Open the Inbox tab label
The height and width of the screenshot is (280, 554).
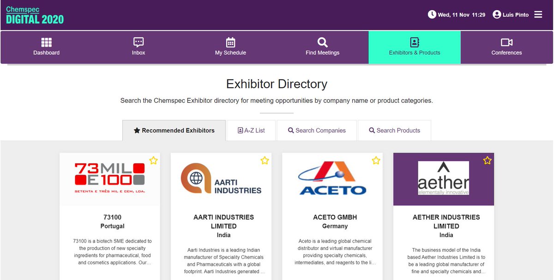[x=138, y=53]
